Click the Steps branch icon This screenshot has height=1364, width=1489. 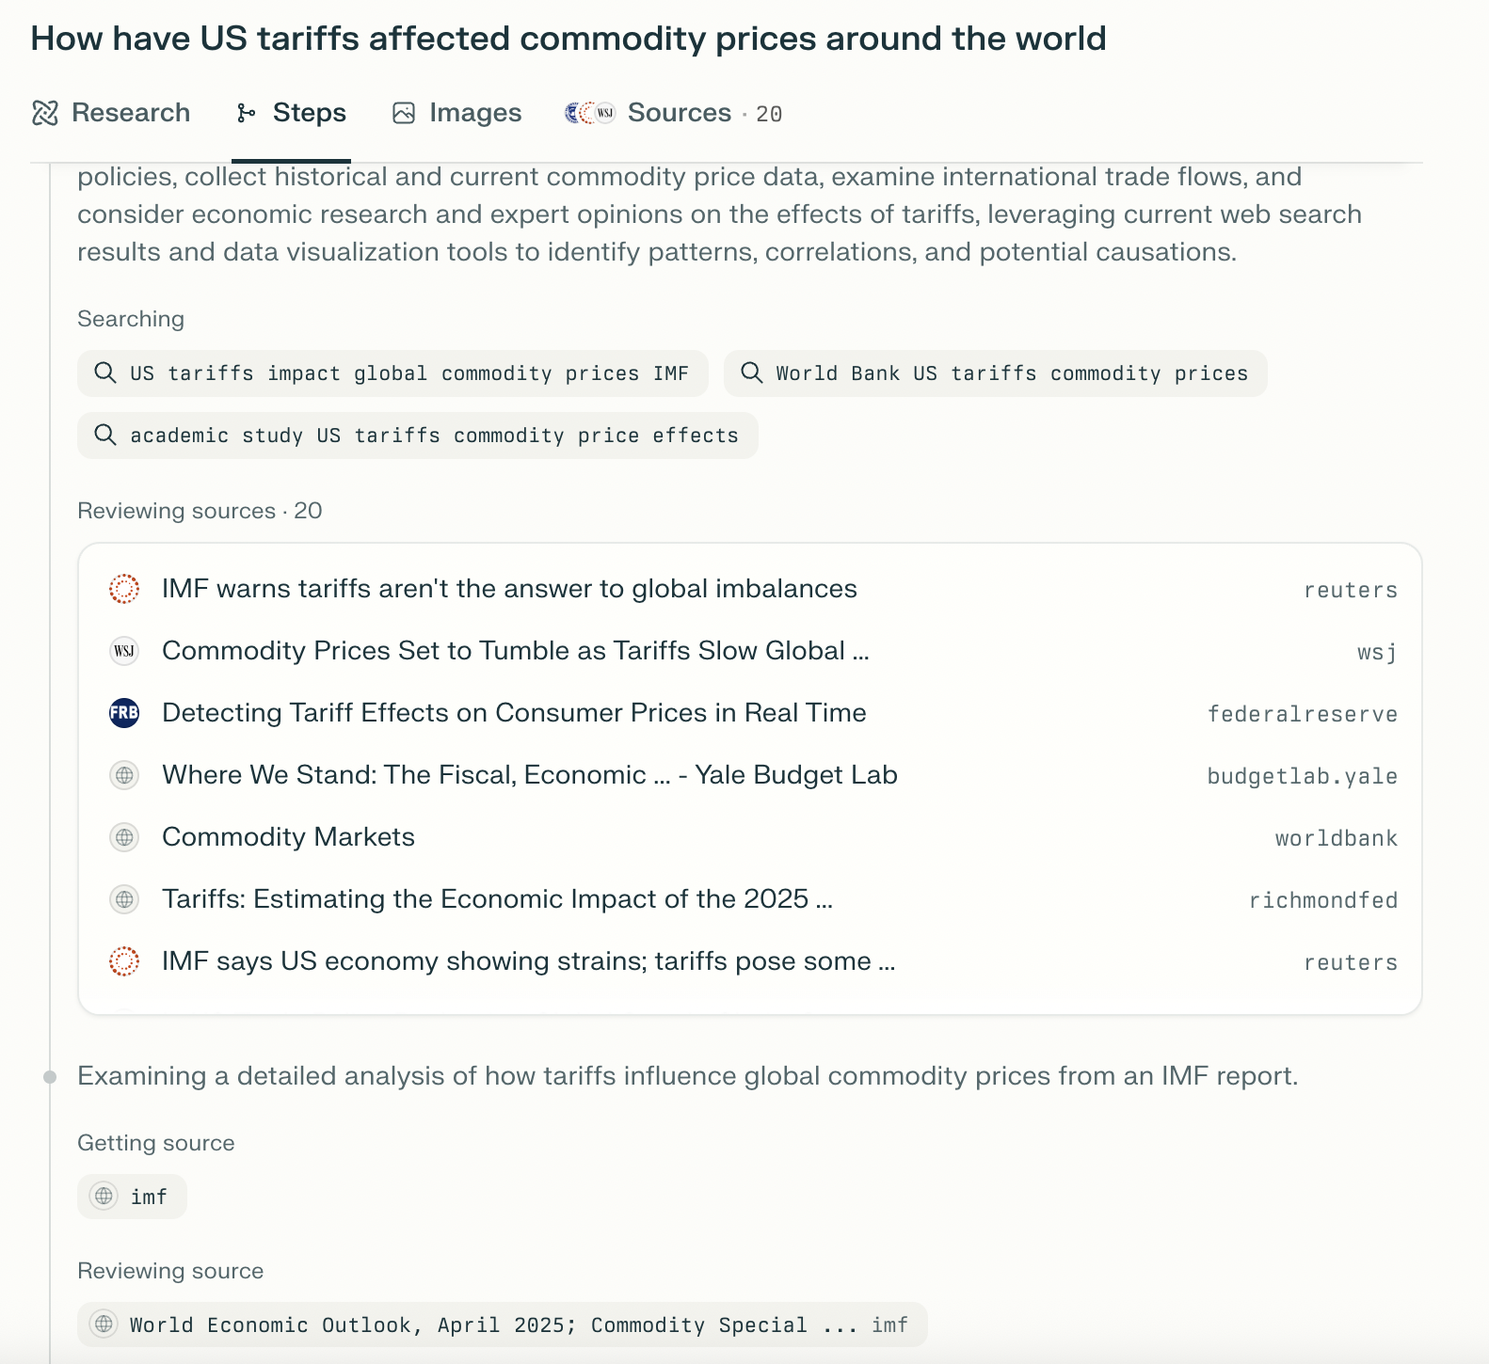[x=247, y=113]
